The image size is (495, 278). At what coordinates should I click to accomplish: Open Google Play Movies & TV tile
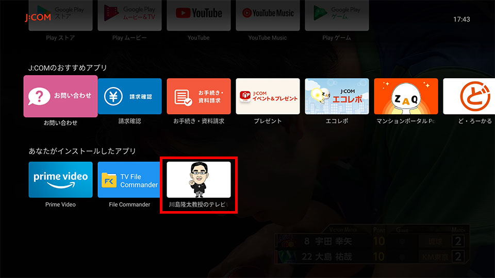[129, 15]
